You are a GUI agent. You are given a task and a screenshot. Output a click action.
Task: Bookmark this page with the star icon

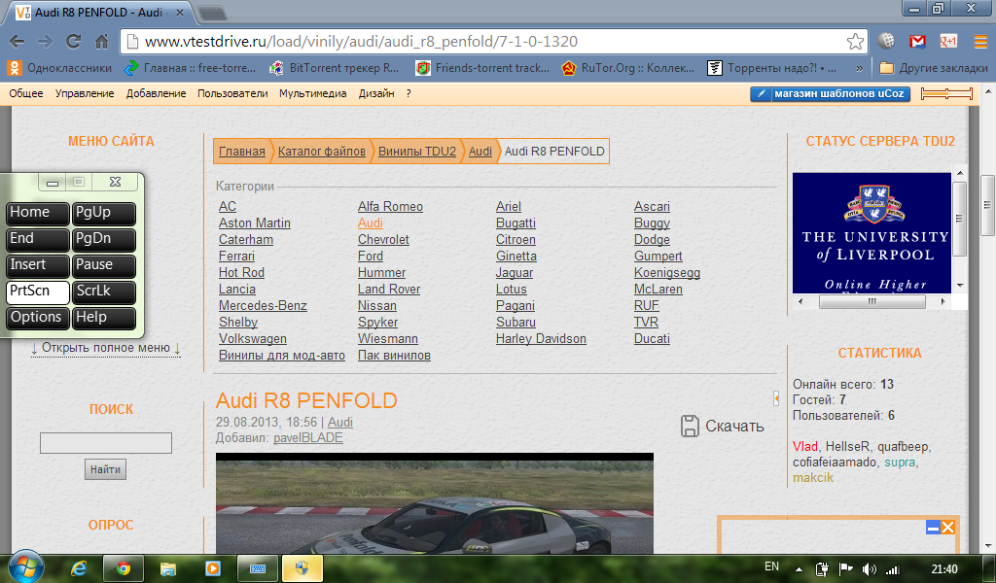(855, 42)
